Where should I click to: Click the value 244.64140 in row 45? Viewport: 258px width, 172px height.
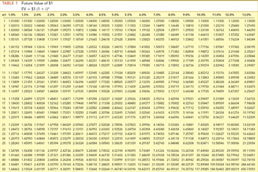[x=248, y=164]
